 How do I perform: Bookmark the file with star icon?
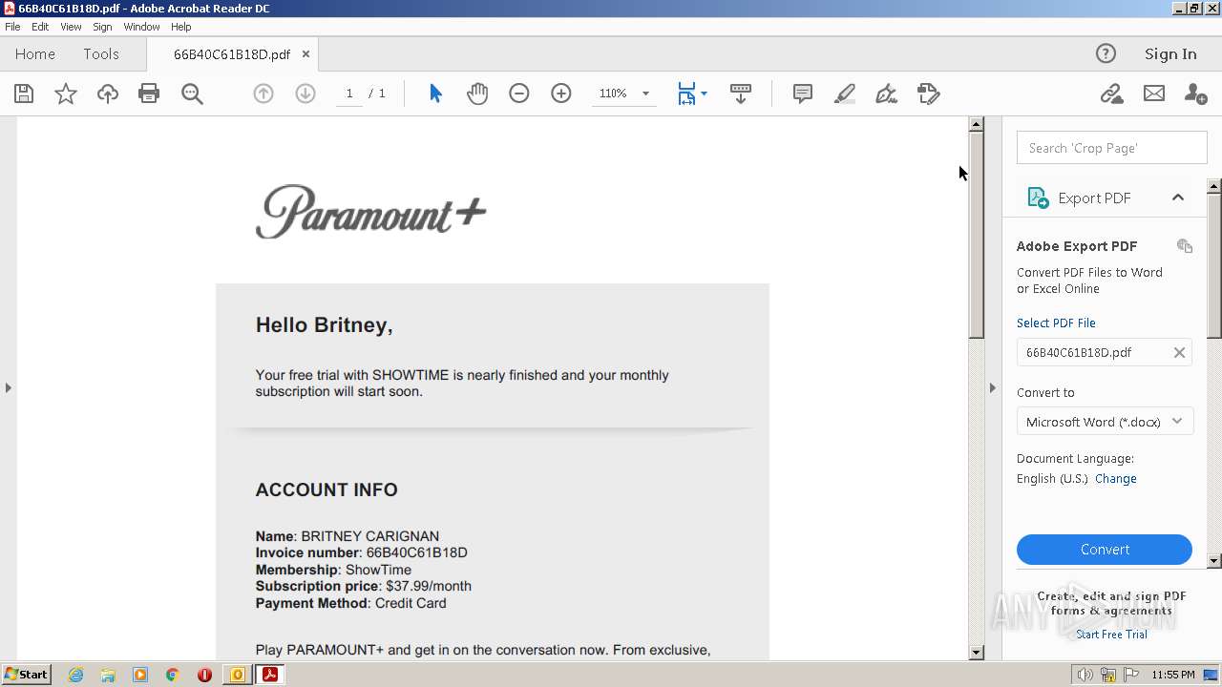66,94
